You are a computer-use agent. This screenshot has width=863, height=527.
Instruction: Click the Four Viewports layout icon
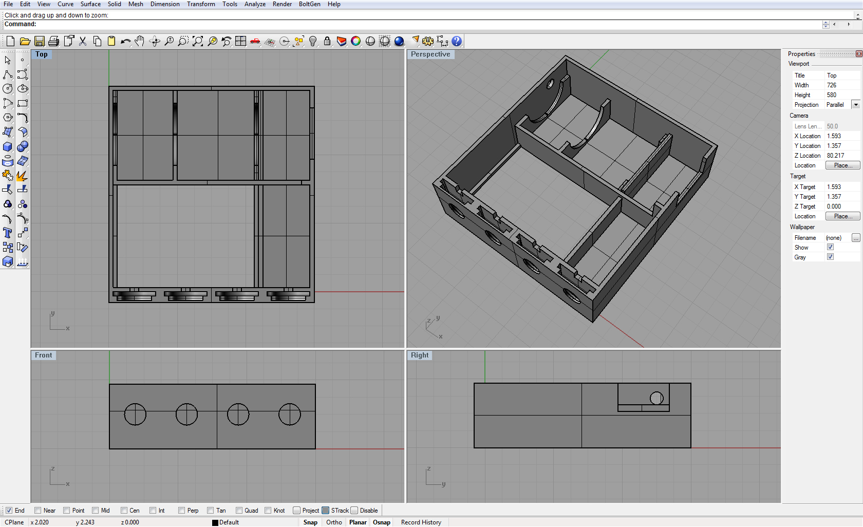click(x=240, y=42)
